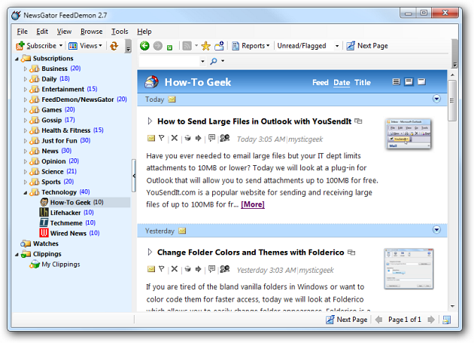Click Next Page in the top toolbar
Image resolution: width=474 pixels, height=343 pixels.
coord(367,46)
